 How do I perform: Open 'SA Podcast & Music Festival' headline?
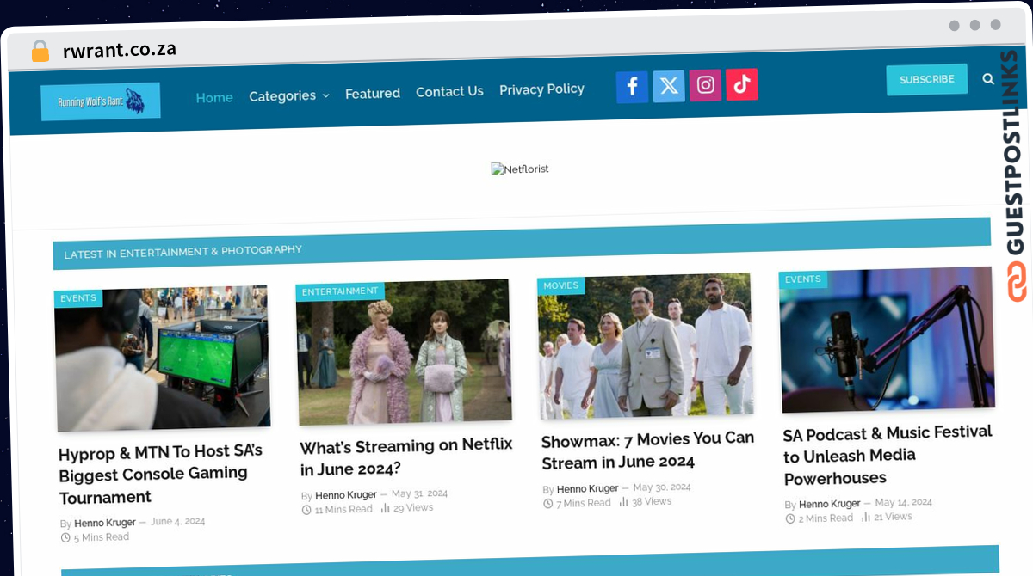(888, 455)
